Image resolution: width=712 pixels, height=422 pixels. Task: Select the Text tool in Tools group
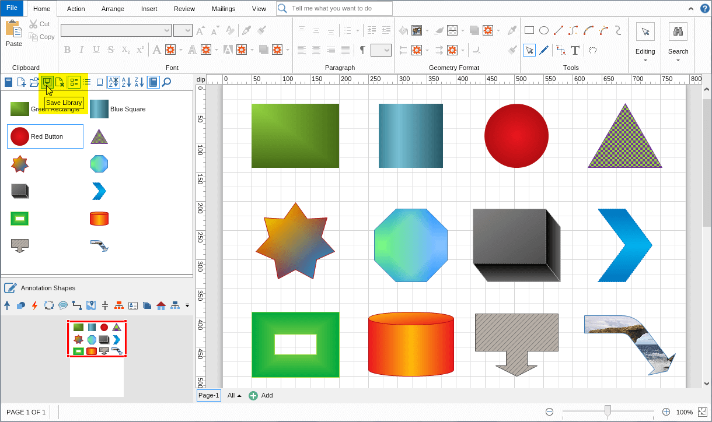point(575,50)
